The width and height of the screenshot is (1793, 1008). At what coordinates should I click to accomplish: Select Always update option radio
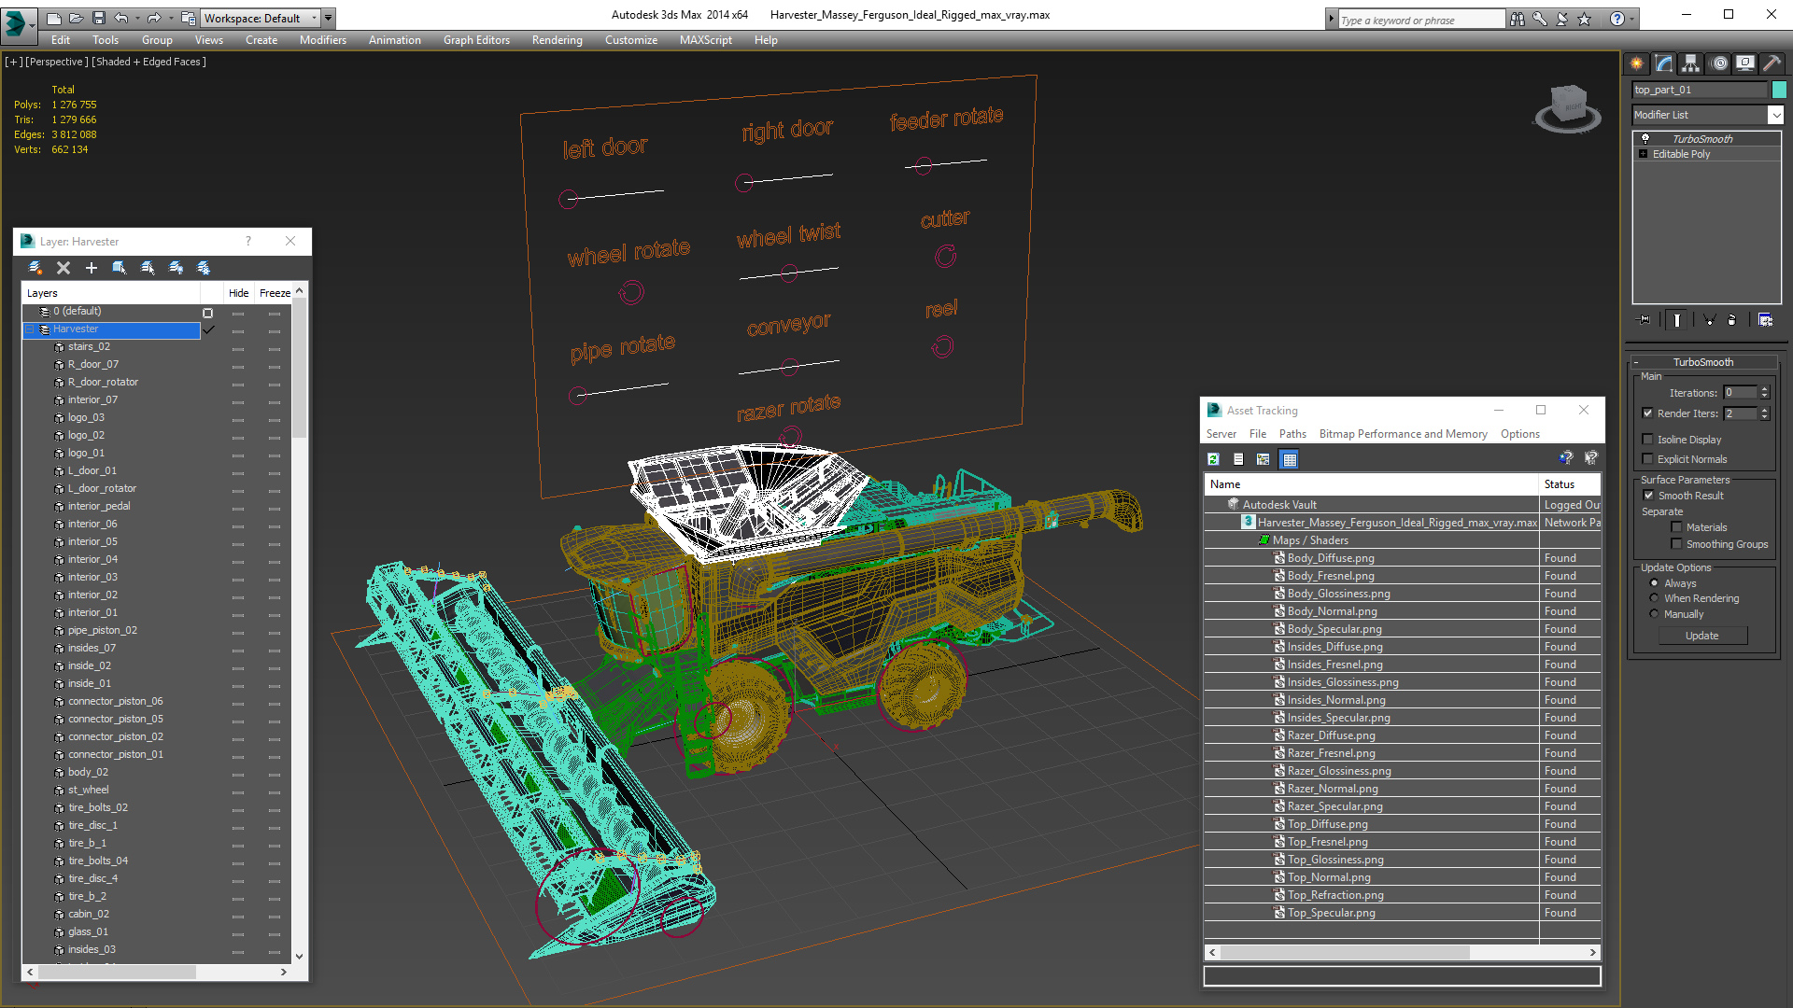[x=1655, y=582]
